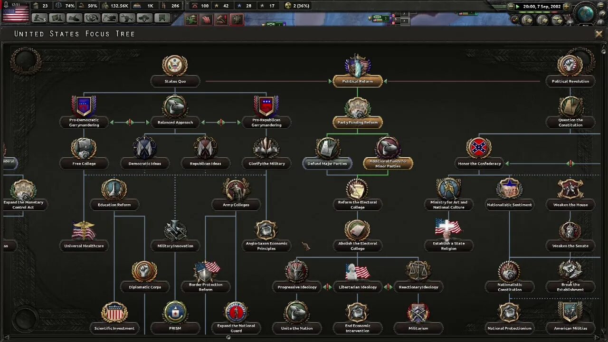
Task: Choose the Scientific Investment focus
Action: [x=114, y=328]
